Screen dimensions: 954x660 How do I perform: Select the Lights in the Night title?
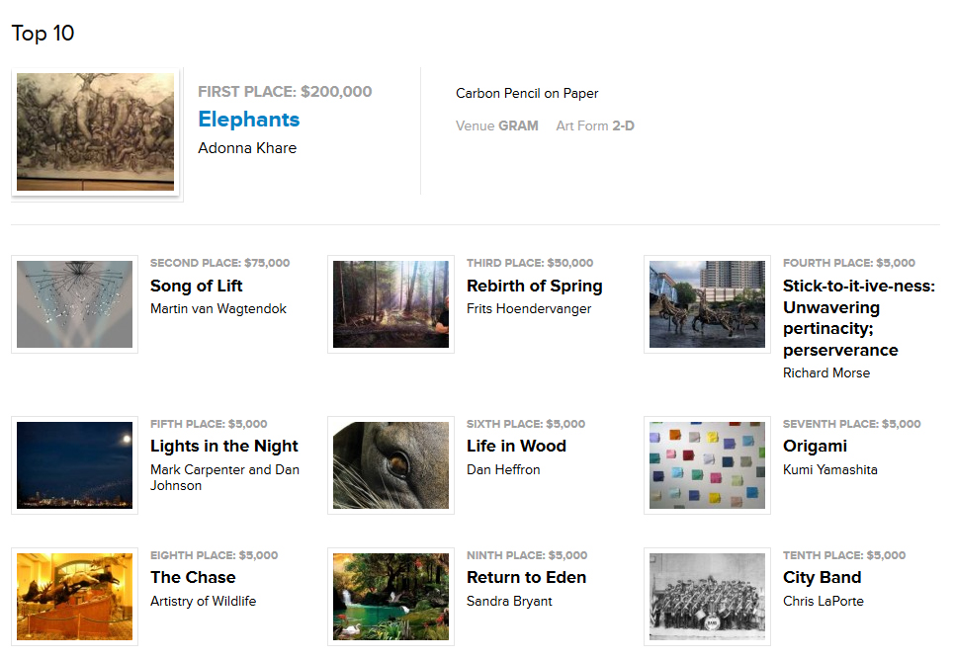coord(223,446)
